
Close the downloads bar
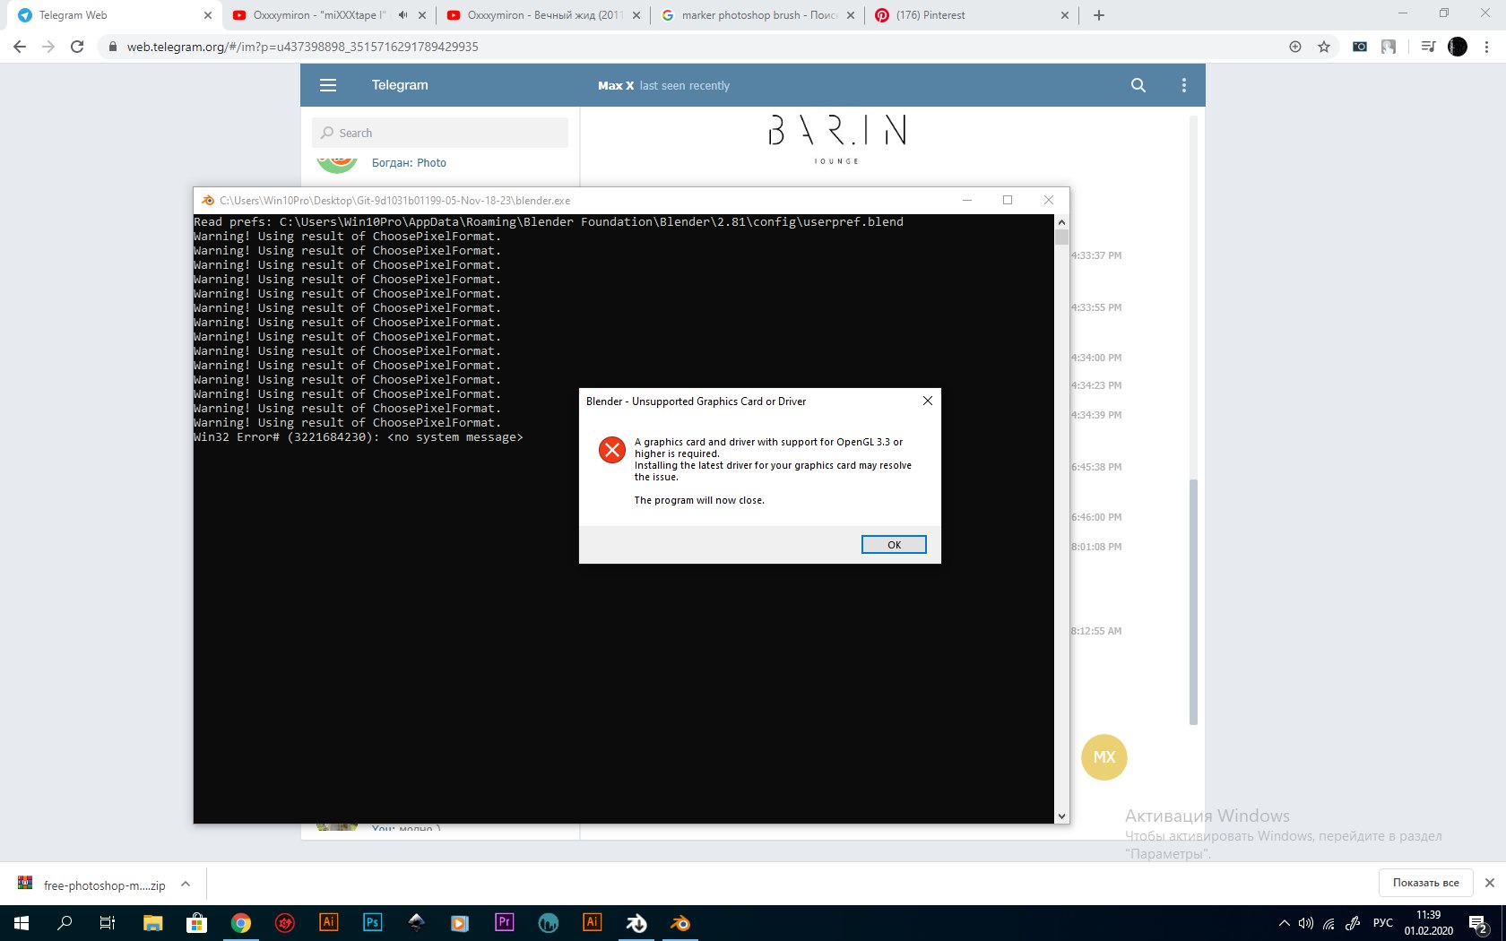point(1490,883)
